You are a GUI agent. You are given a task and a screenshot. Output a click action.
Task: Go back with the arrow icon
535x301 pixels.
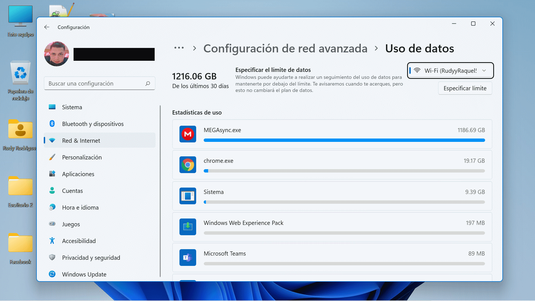(47, 27)
